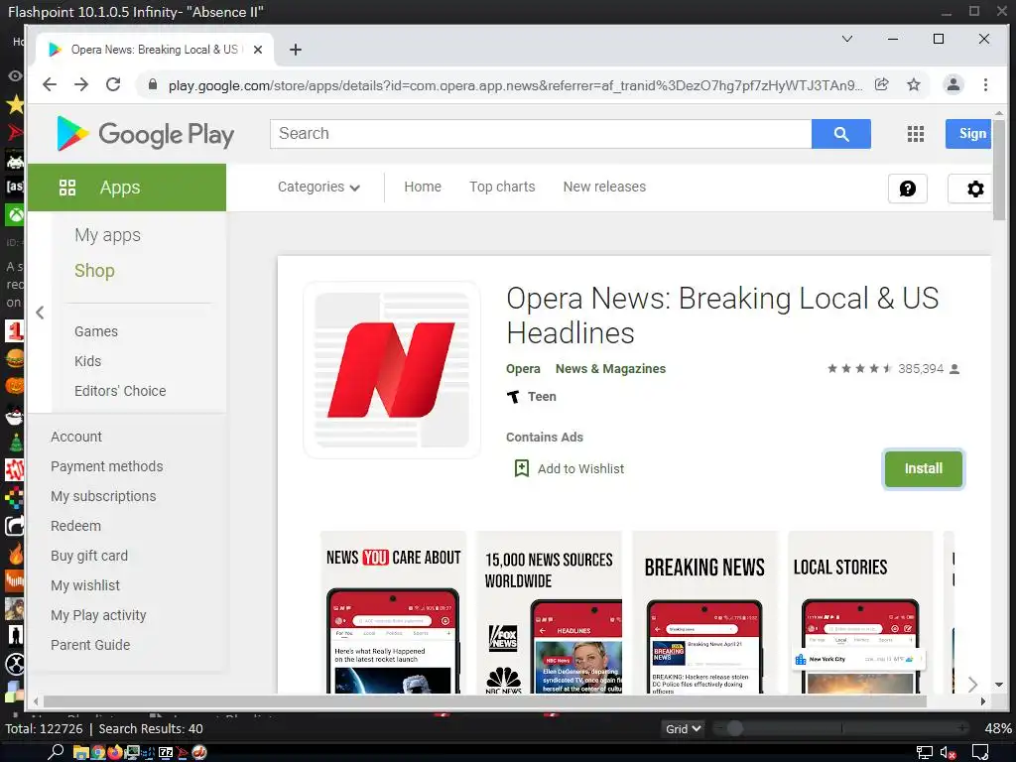Show next screenshots with right chevron
Image resolution: width=1016 pixels, height=762 pixels.
[x=972, y=684]
